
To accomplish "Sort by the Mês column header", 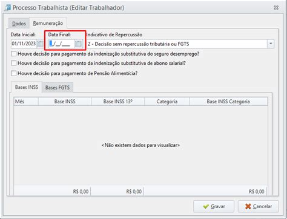I will pos(26,102).
